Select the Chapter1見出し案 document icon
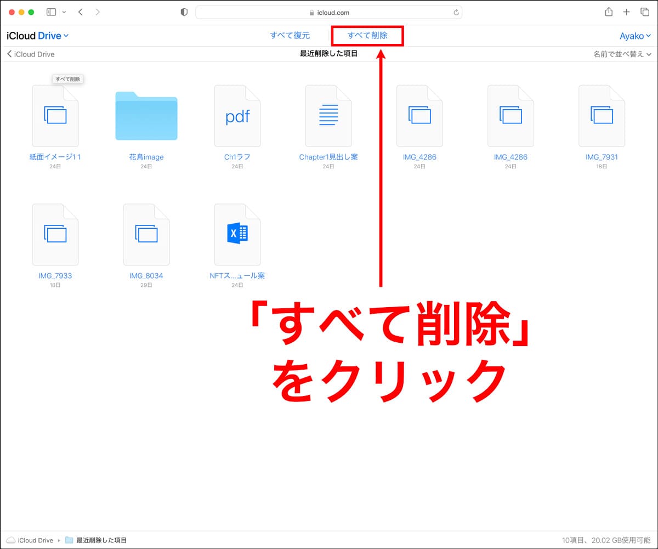 [x=328, y=116]
